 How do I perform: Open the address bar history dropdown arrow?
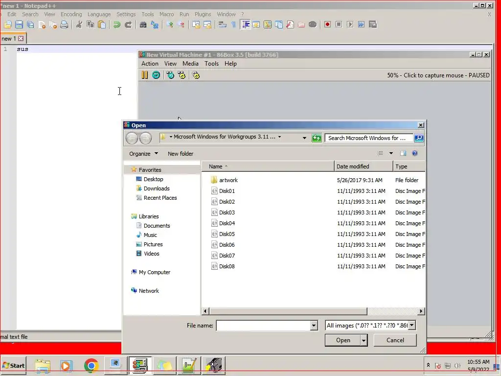coord(304,138)
